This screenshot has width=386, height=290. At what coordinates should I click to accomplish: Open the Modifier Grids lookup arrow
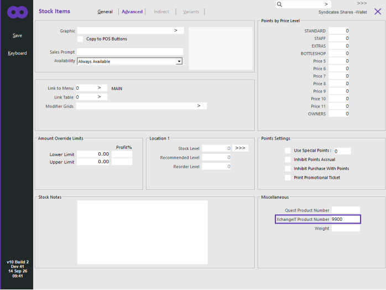pos(199,106)
